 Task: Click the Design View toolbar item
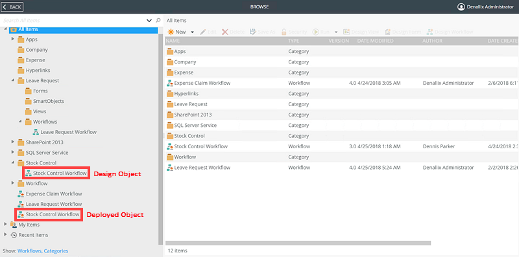tap(361, 32)
